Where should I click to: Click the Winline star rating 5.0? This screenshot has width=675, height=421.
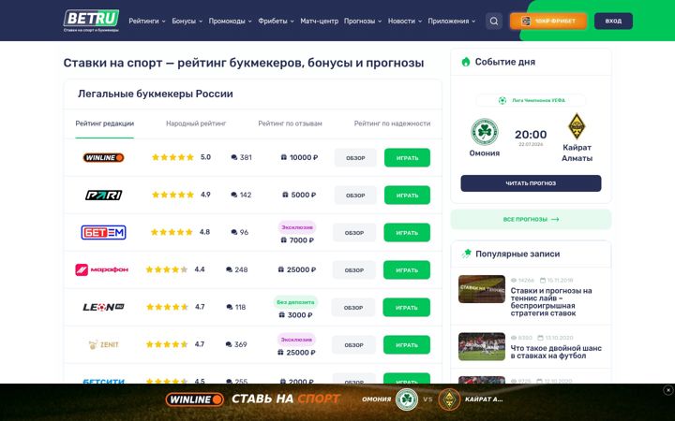(181, 157)
